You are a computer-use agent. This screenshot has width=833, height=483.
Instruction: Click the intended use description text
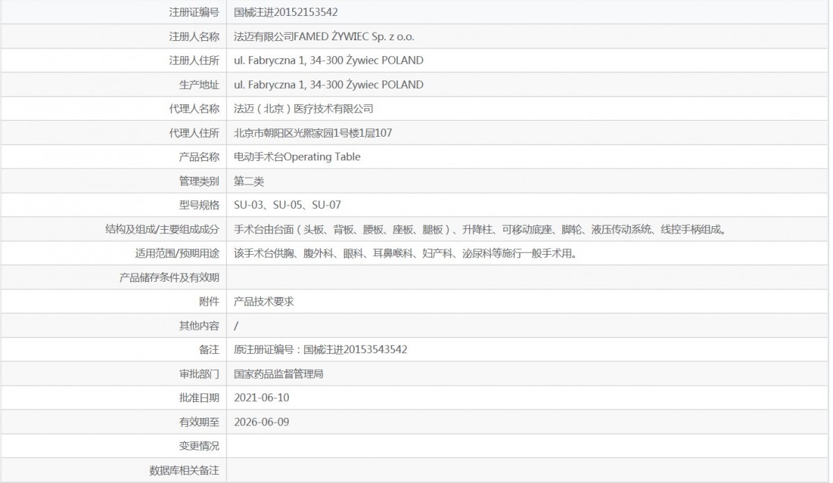click(406, 253)
